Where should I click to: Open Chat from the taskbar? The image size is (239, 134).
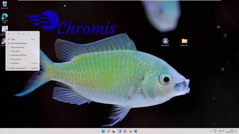point(125,131)
